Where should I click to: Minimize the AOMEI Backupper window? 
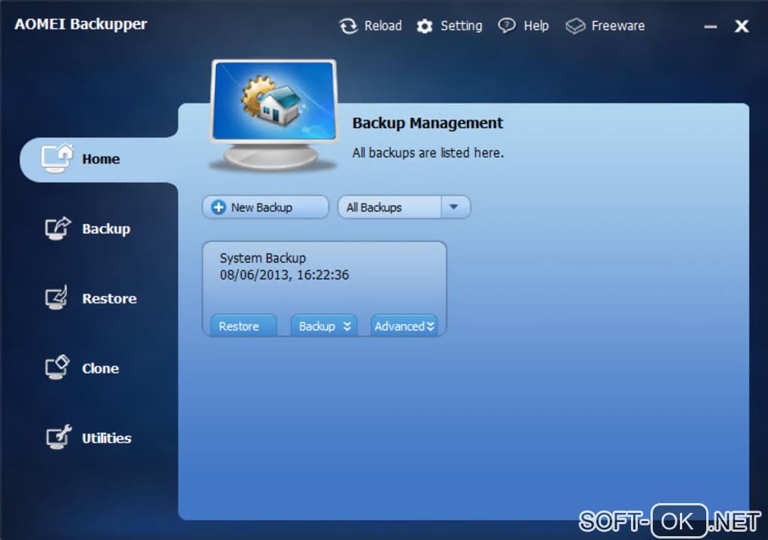point(711,26)
